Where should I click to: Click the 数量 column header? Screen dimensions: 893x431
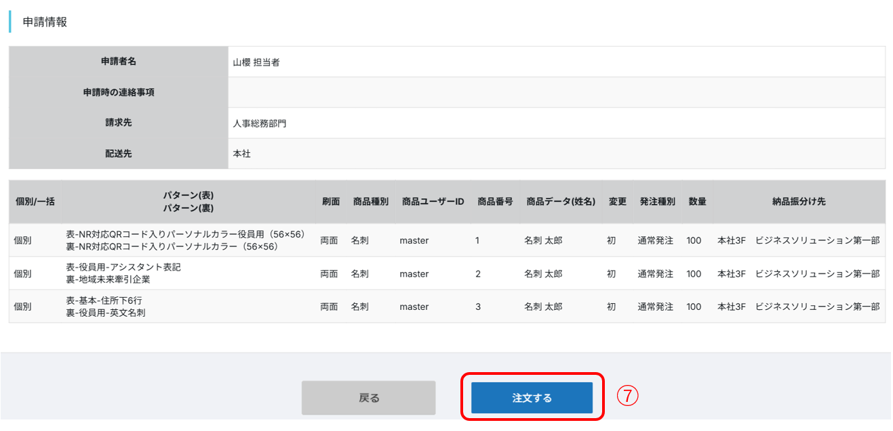pos(697,202)
